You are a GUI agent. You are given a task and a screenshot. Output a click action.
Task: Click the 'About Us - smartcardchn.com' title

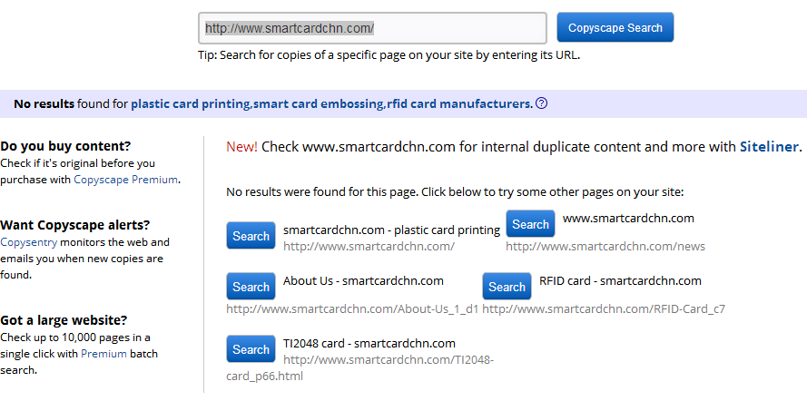click(363, 280)
